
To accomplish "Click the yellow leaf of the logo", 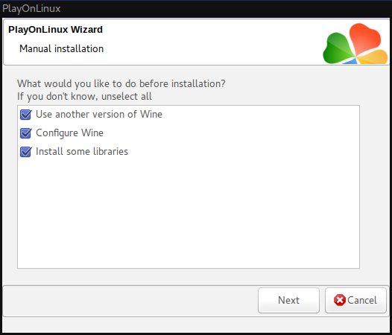I will pyautogui.click(x=373, y=57).
